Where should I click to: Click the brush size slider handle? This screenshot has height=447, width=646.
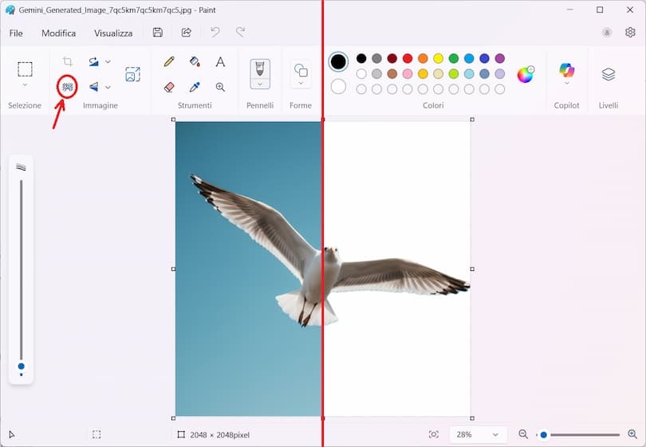(21, 367)
